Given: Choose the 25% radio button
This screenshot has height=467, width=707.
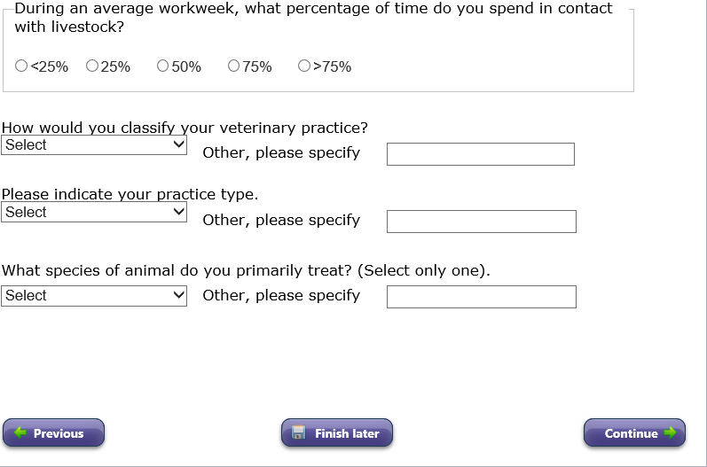Looking at the screenshot, I should pos(92,66).
